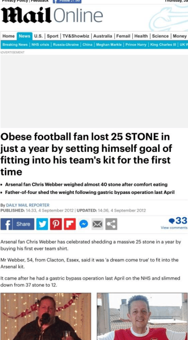
Task: Click the 33 comments speech bubble
Action: 178,221
